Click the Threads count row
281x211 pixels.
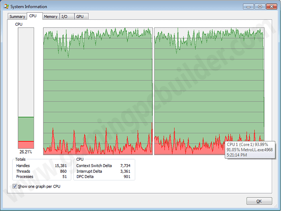(41, 171)
